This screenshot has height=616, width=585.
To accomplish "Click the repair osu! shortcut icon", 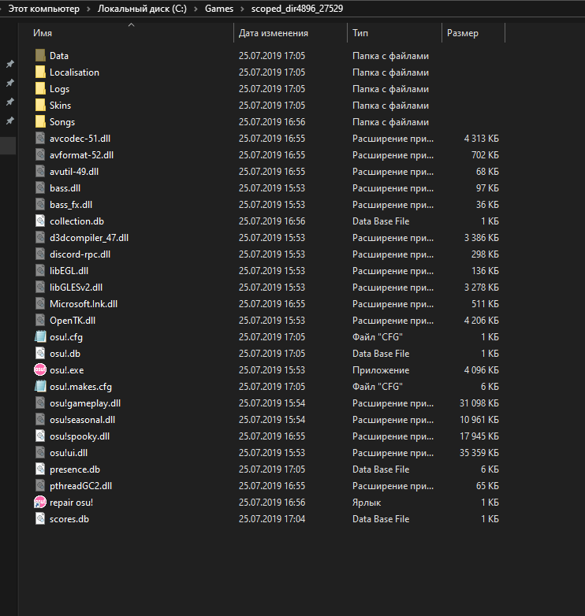I will 40,502.
